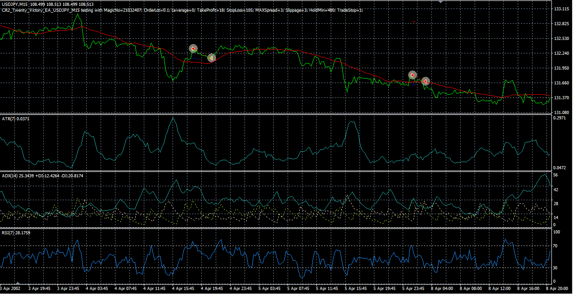Image resolution: width=573 pixels, height=294 pixels.
Task: Click time axis label 4 Apr 03:45
Action: 96,289
